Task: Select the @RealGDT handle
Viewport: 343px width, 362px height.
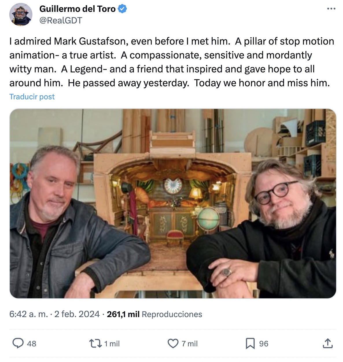Action: pyautogui.click(x=61, y=20)
